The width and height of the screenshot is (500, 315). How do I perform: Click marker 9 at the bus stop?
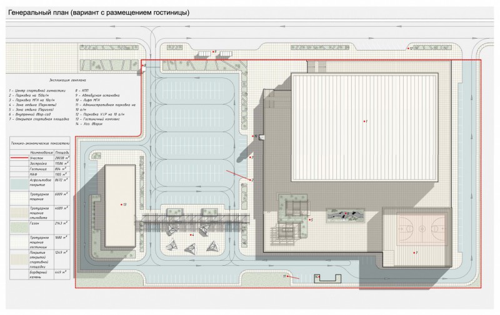coord(214,52)
